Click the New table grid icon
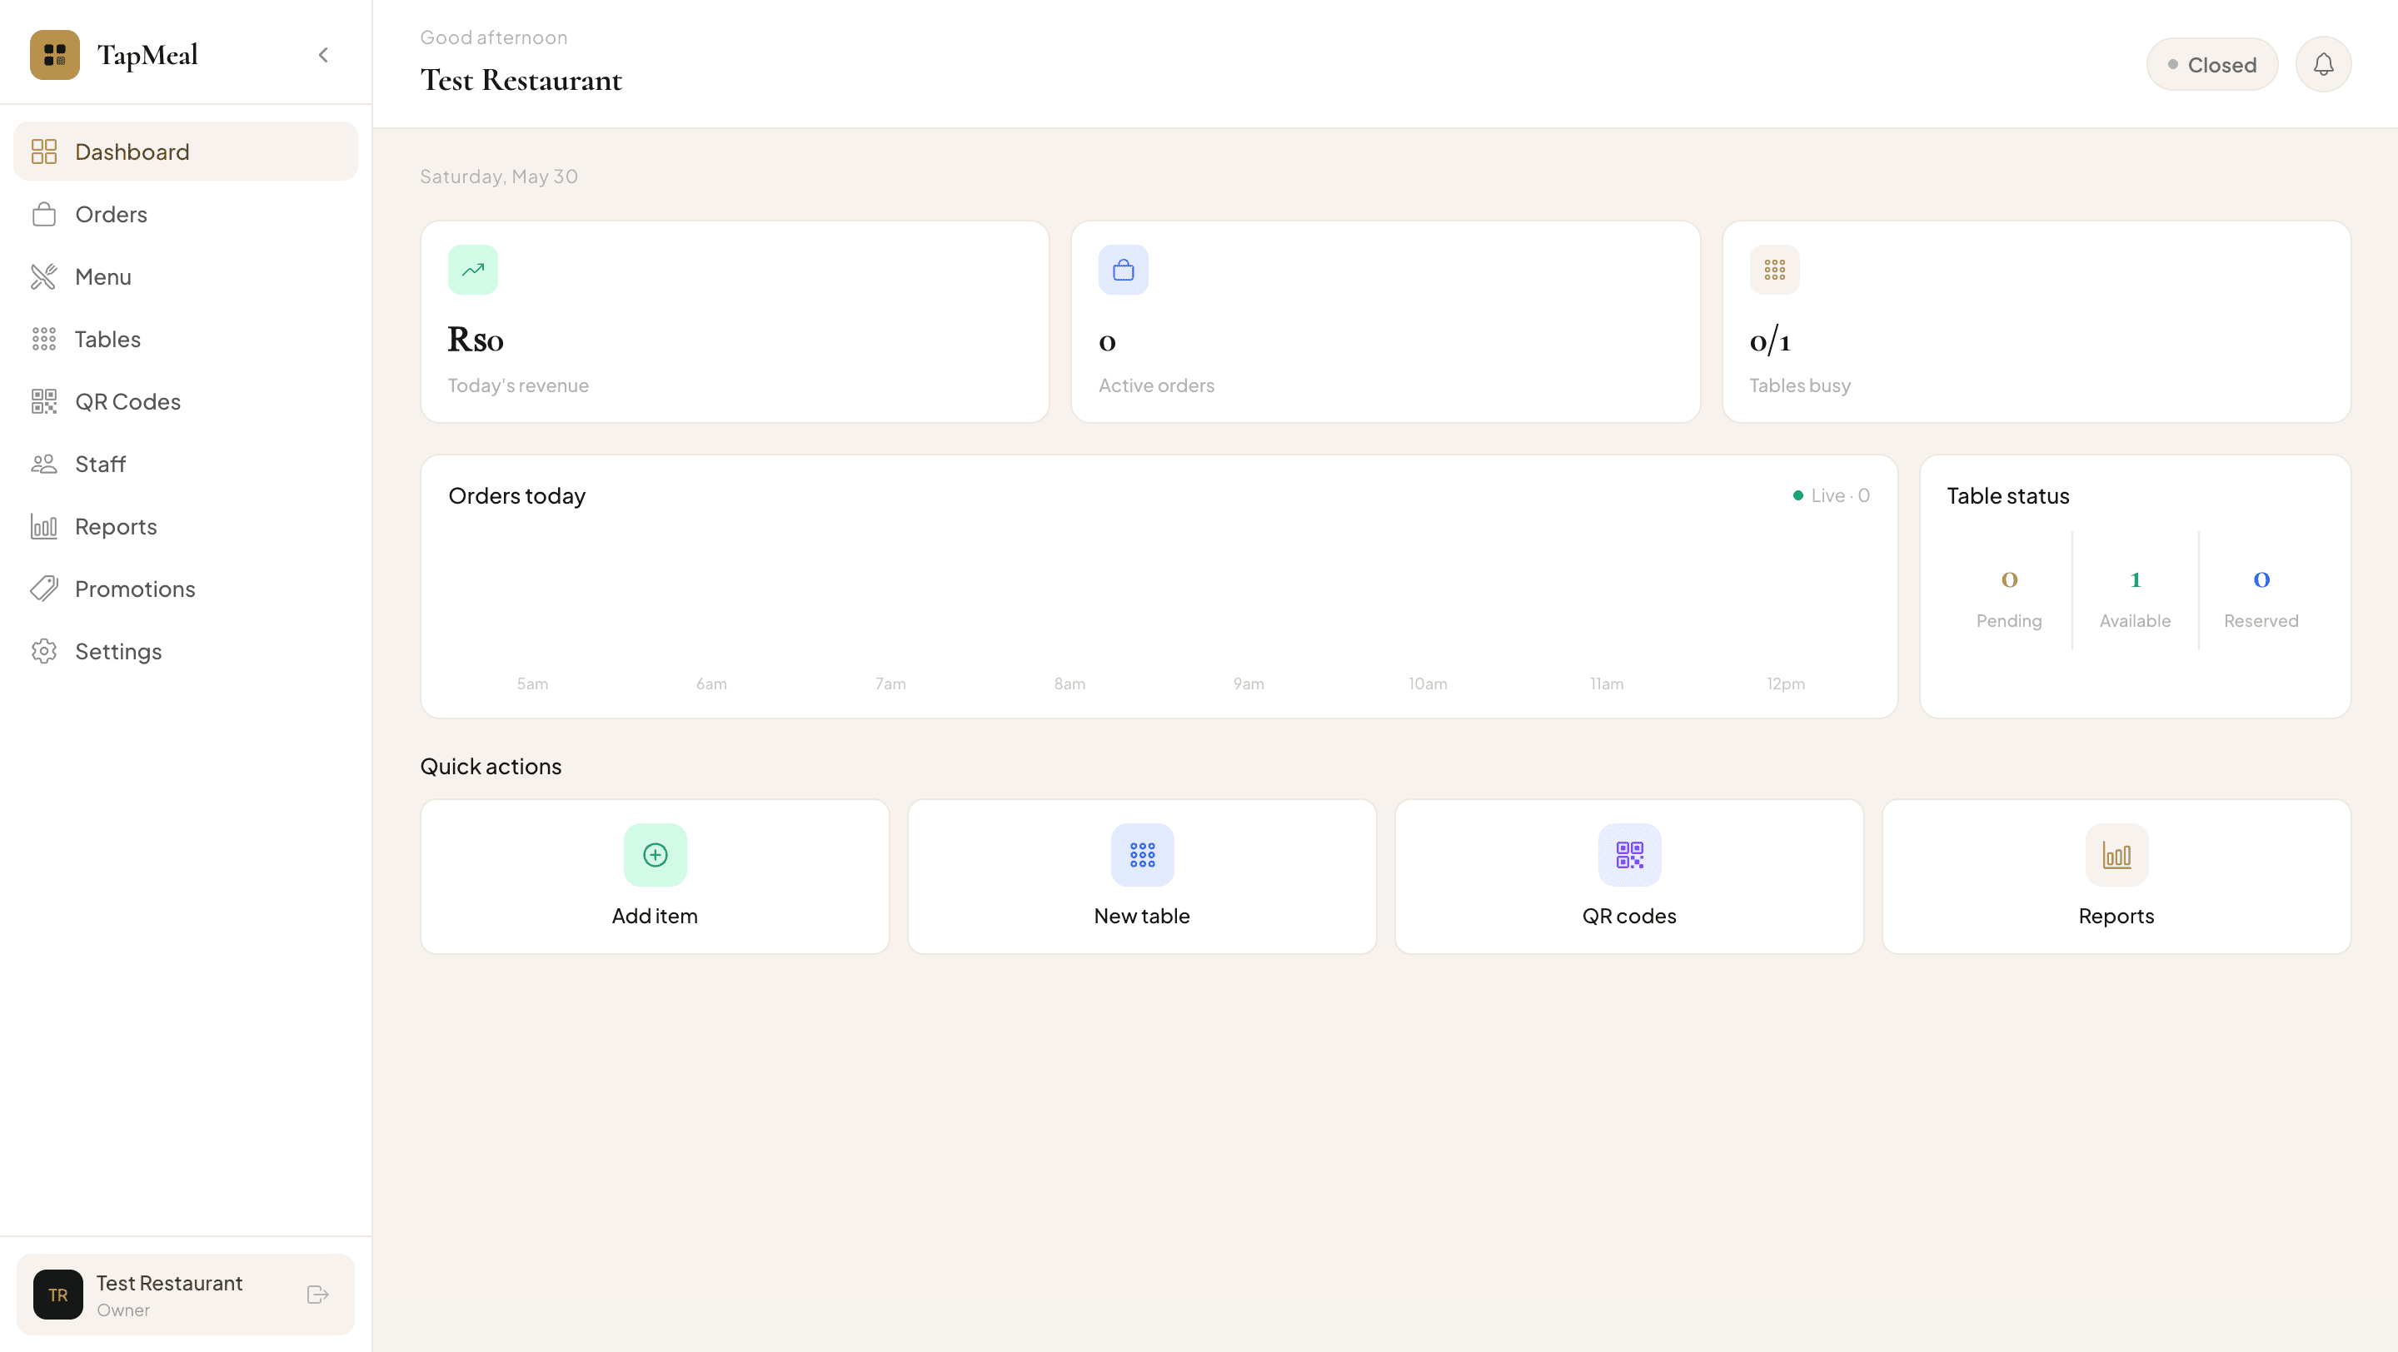The image size is (2398, 1352). tap(1142, 855)
